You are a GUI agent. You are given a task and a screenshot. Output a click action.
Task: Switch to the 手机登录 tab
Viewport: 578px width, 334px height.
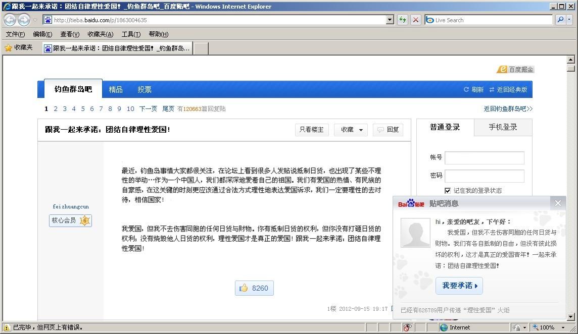point(503,127)
